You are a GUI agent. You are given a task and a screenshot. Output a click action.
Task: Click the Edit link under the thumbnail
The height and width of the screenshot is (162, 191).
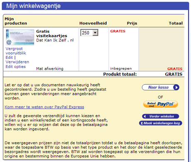click(x=9, y=58)
